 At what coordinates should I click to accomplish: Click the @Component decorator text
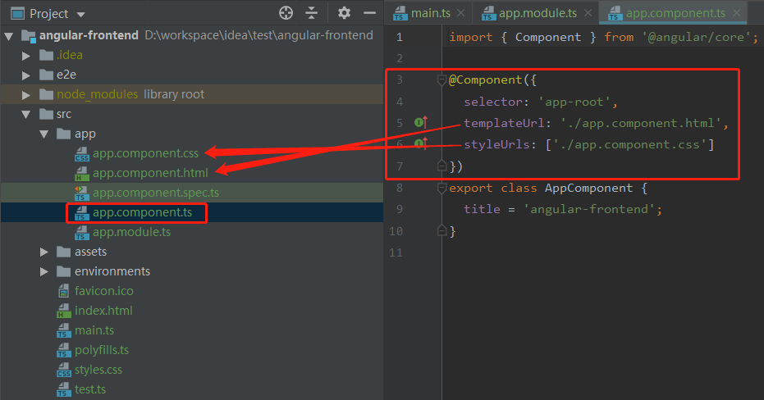[485, 80]
